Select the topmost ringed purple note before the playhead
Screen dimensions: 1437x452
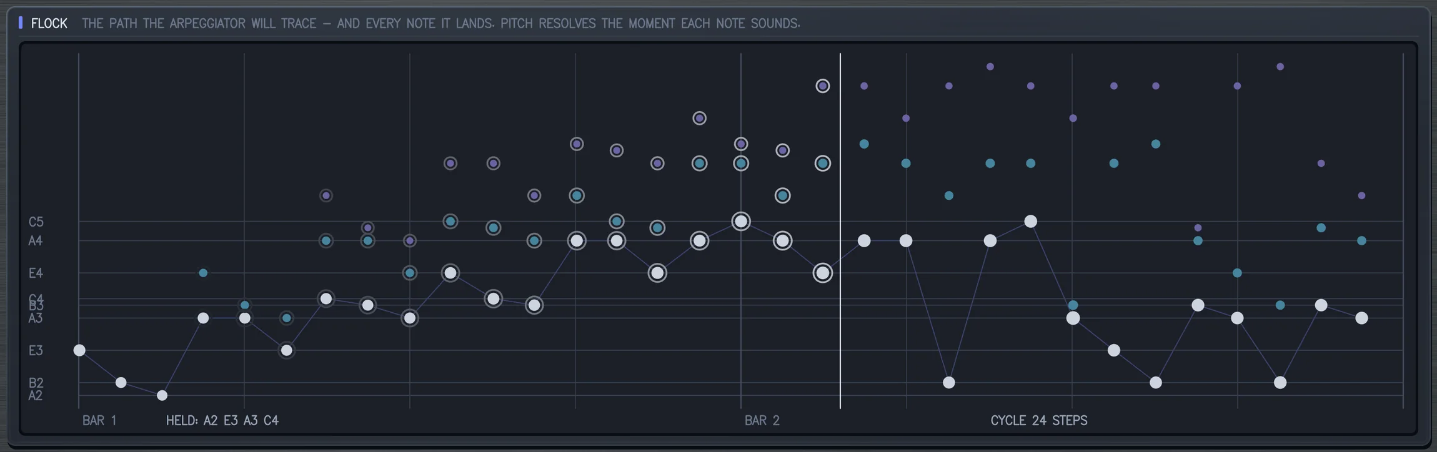823,86
